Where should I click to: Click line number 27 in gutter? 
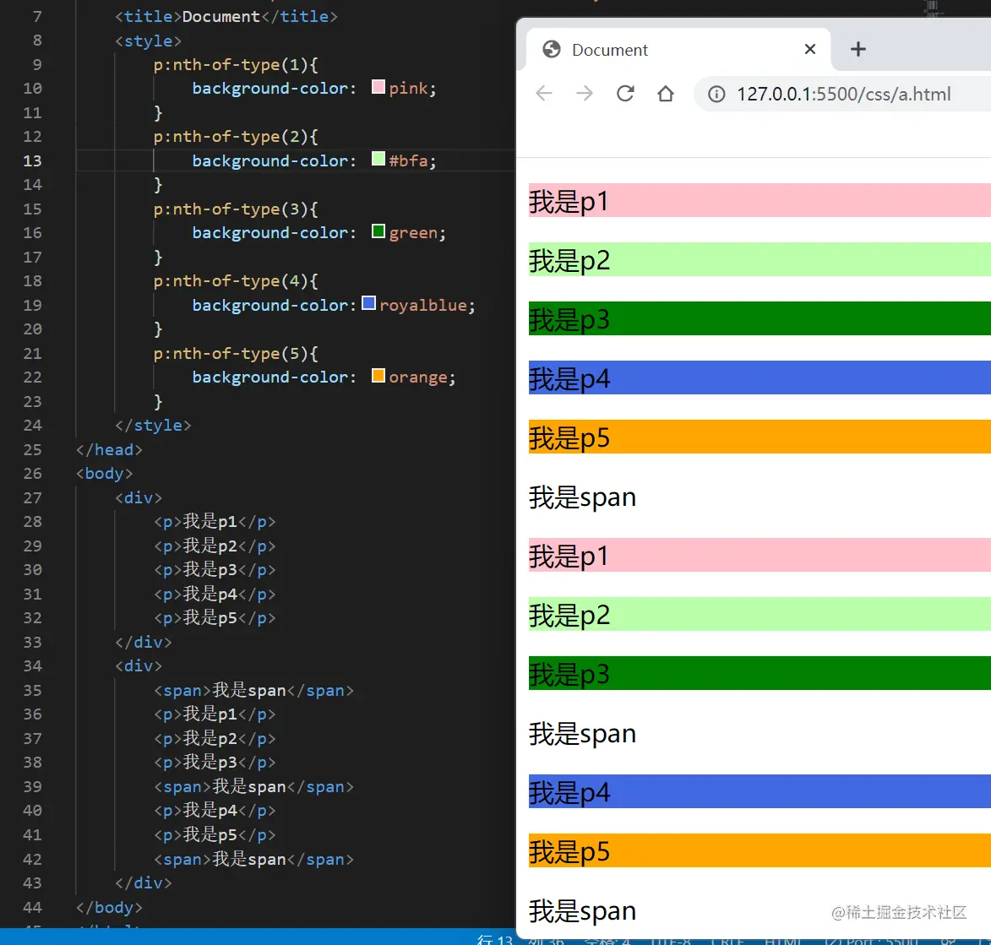click(32, 497)
